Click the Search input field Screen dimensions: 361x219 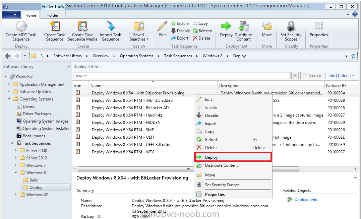[x=182, y=75]
